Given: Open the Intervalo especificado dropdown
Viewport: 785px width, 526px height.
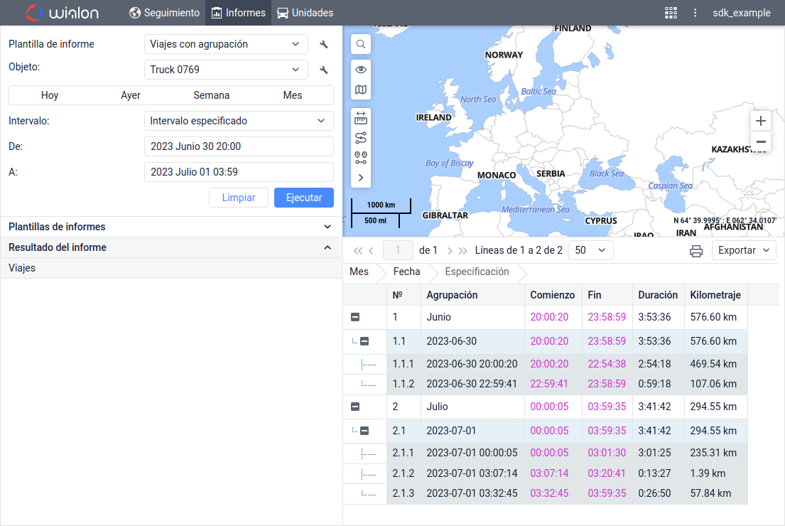Looking at the screenshot, I should [x=239, y=121].
